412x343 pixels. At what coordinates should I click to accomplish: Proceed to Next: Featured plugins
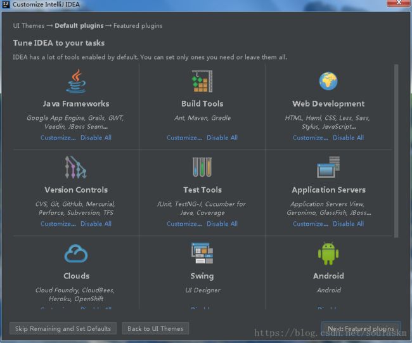(361, 328)
